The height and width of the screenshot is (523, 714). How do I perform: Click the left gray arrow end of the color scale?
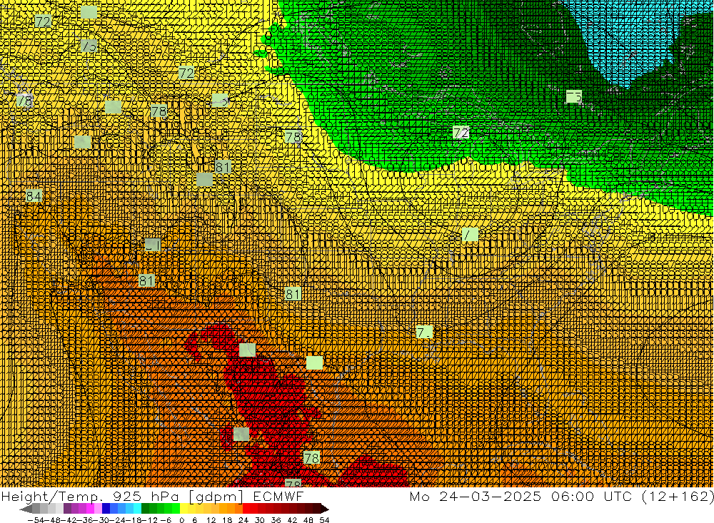[x=26, y=509]
